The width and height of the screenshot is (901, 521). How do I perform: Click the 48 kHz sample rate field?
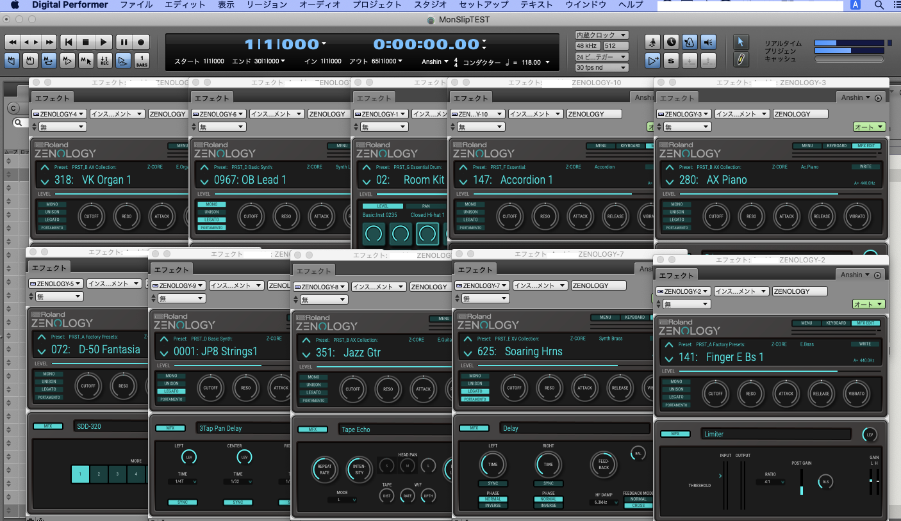click(588, 46)
